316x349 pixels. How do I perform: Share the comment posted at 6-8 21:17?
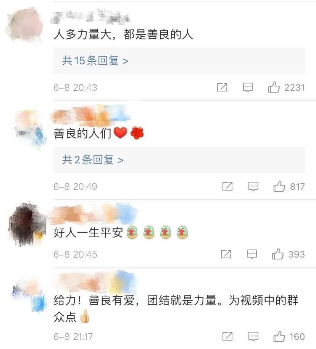[x=227, y=336]
